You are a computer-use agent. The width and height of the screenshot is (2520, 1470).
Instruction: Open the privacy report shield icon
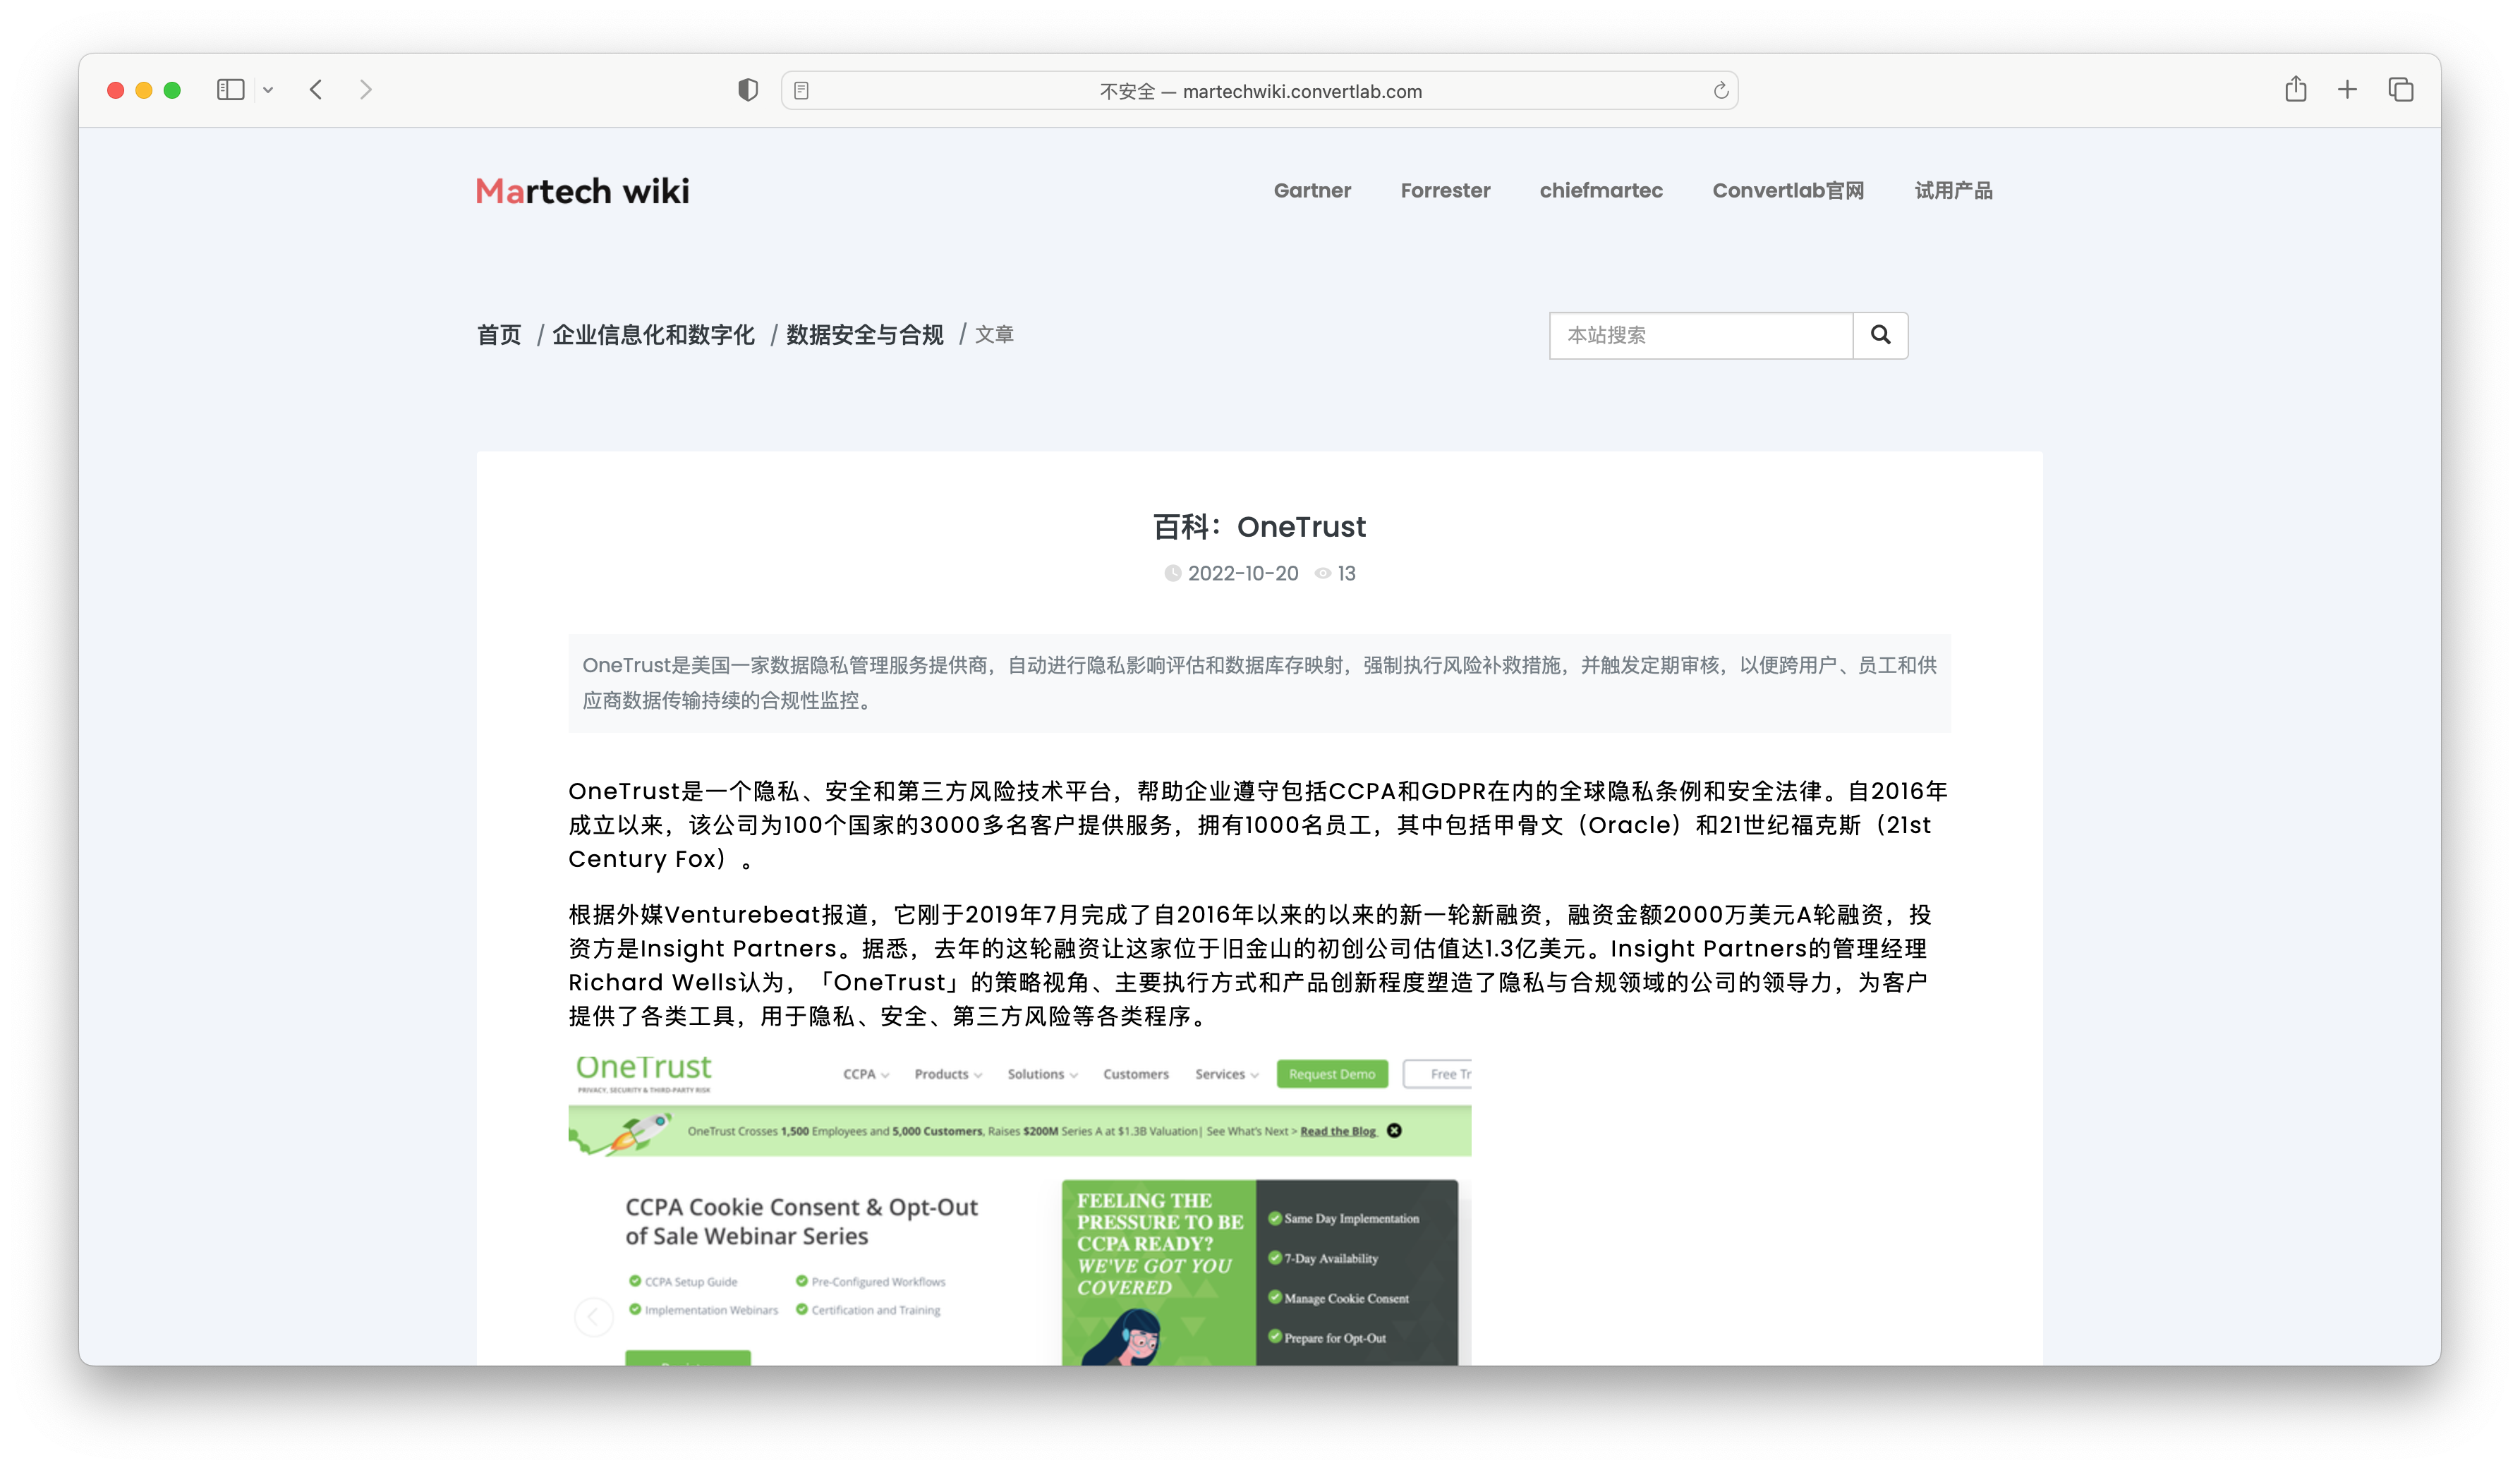pyautogui.click(x=747, y=90)
